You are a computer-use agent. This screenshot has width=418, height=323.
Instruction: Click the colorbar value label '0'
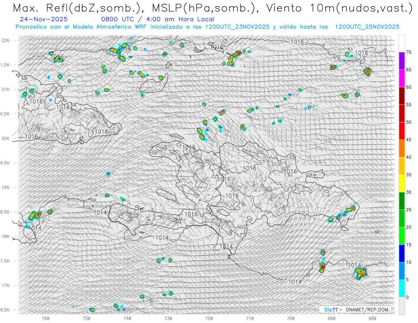pos(407,297)
